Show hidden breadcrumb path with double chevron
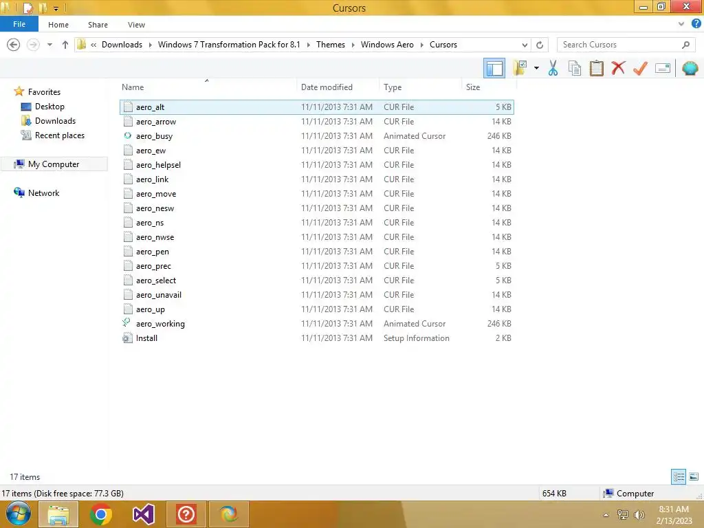This screenshot has height=528, width=704. coord(93,45)
